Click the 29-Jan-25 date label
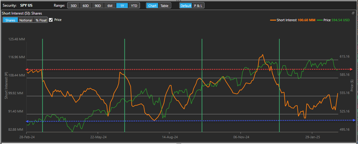Image resolution: width=358 pixels, height=144 pixels. (313, 137)
